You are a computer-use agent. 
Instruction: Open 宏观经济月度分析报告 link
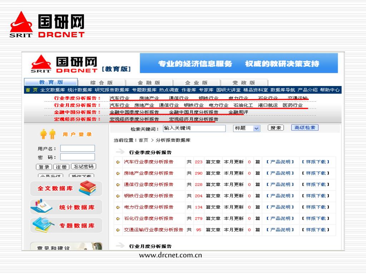193,119
